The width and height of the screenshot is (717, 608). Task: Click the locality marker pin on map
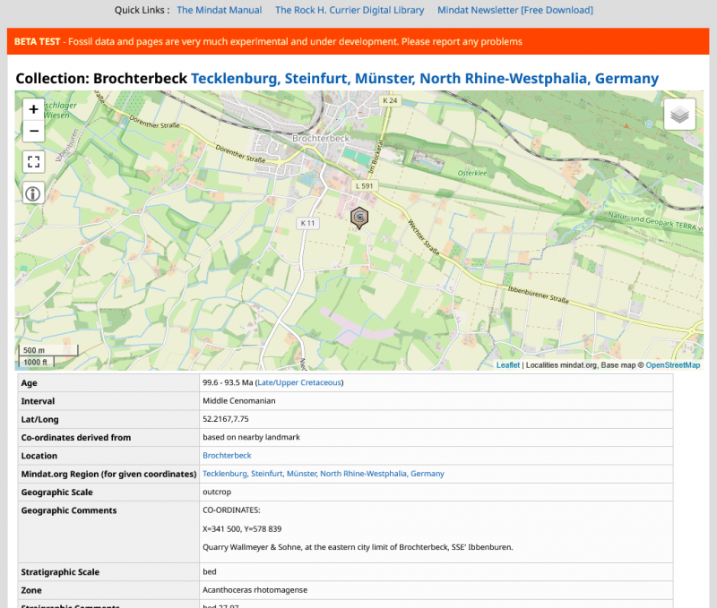click(x=358, y=217)
